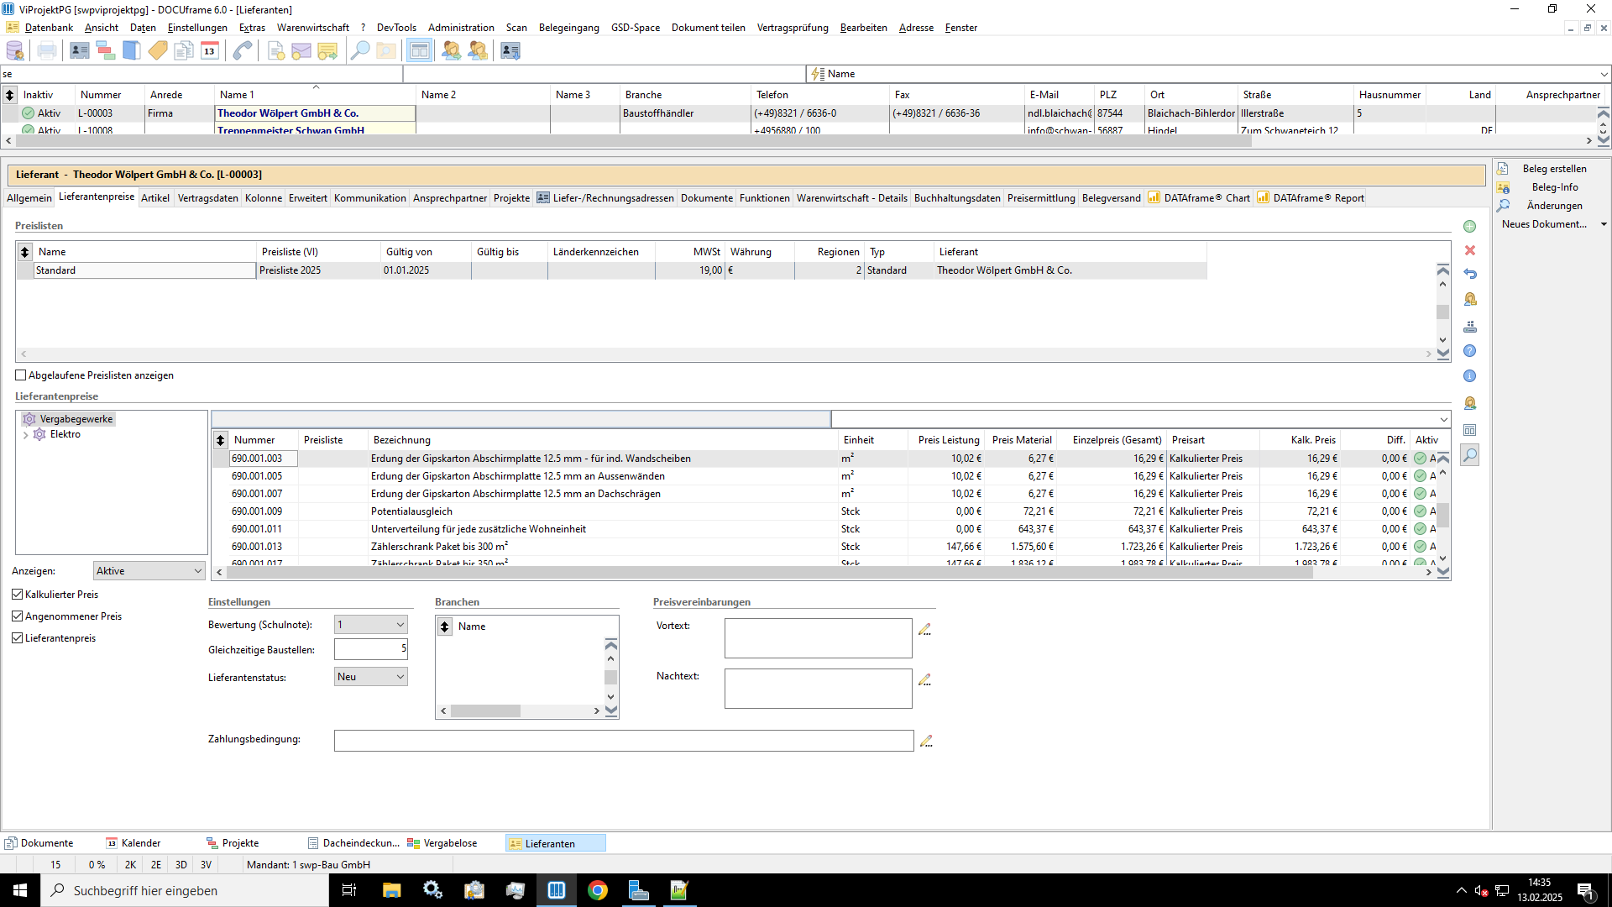
Task: Click Beleg erstellen button
Action: point(1554,169)
